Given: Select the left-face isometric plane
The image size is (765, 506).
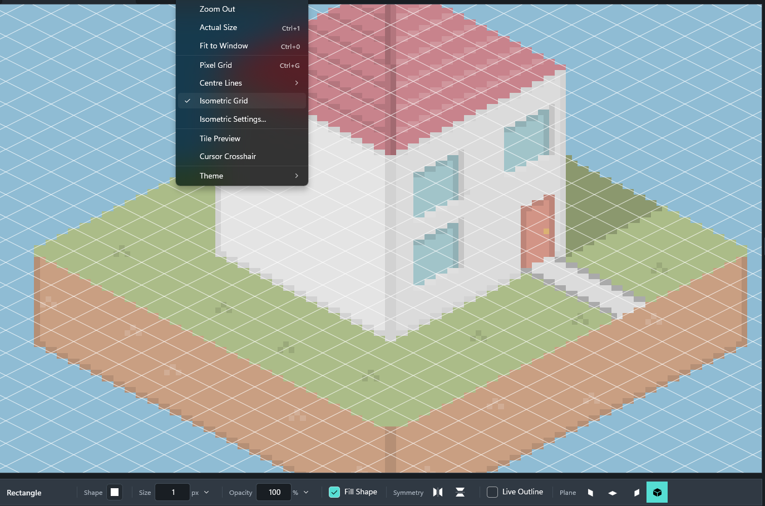Looking at the screenshot, I should (590, 492).
